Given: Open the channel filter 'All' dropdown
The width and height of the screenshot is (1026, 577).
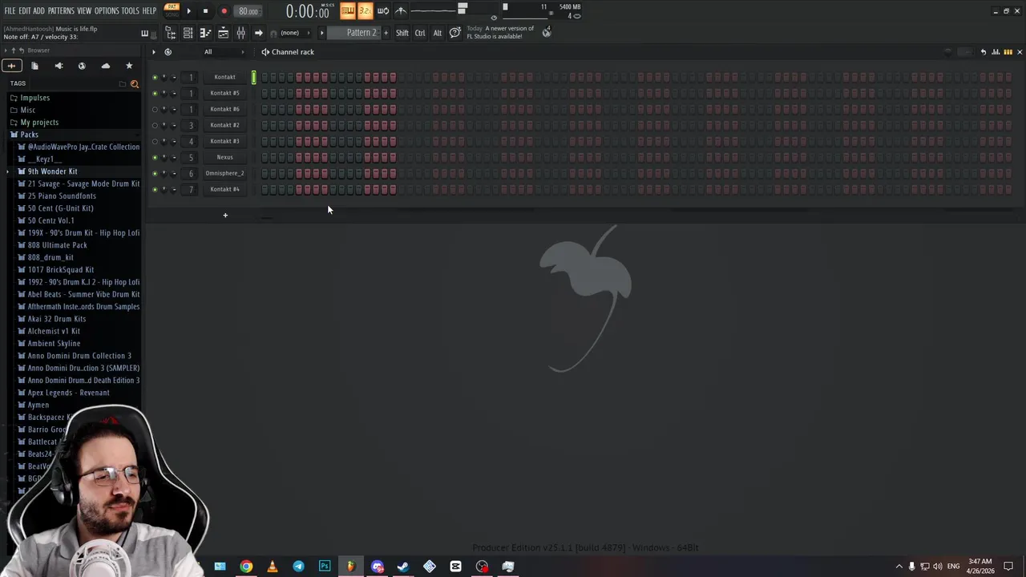Looking at the screenshot, I should [224, 52].
